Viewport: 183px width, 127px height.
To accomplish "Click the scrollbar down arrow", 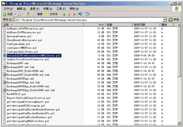I will (x=179, y=123).
